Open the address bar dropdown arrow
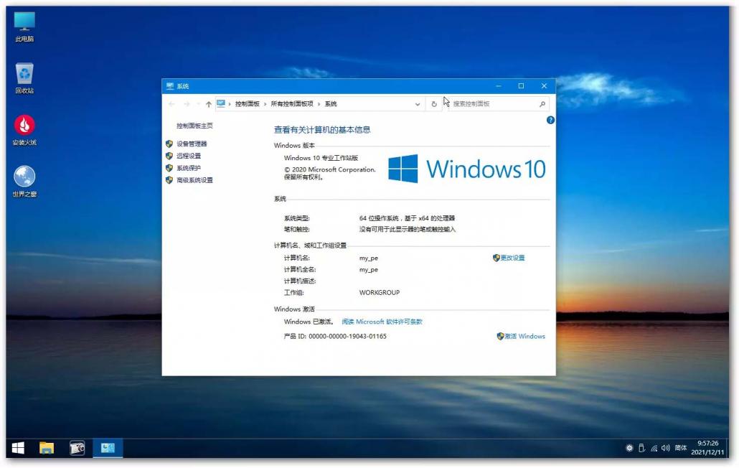 pos(418,103)
